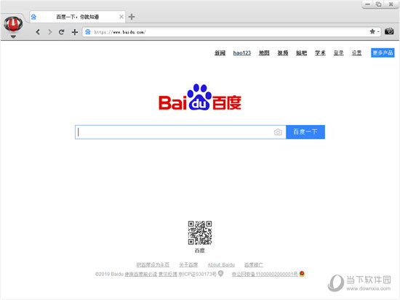Open the 关于百度 footer link

click(188, 265)
